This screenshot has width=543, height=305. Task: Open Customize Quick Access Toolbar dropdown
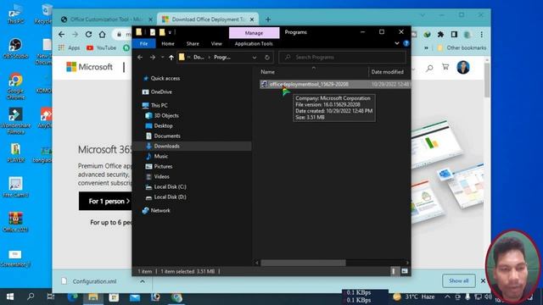170,32
